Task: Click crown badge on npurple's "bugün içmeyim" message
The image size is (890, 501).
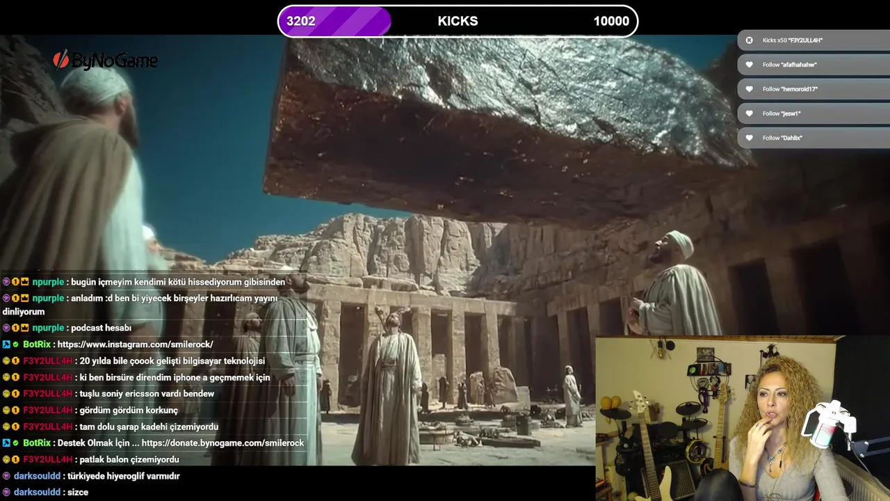Action: (x=24, y=282)
